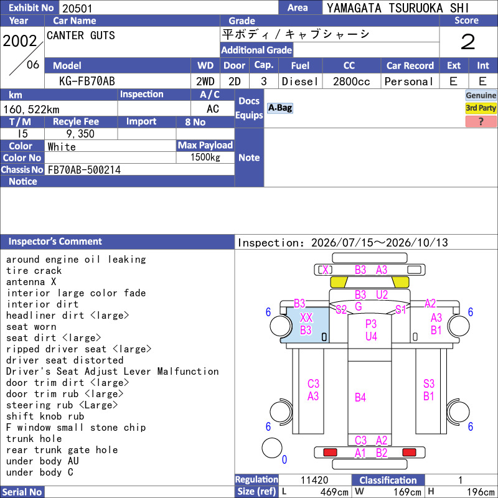Click the Note section label
Image resolution: width=498 pixels, height=498 pixels.
tap(249, 157)
